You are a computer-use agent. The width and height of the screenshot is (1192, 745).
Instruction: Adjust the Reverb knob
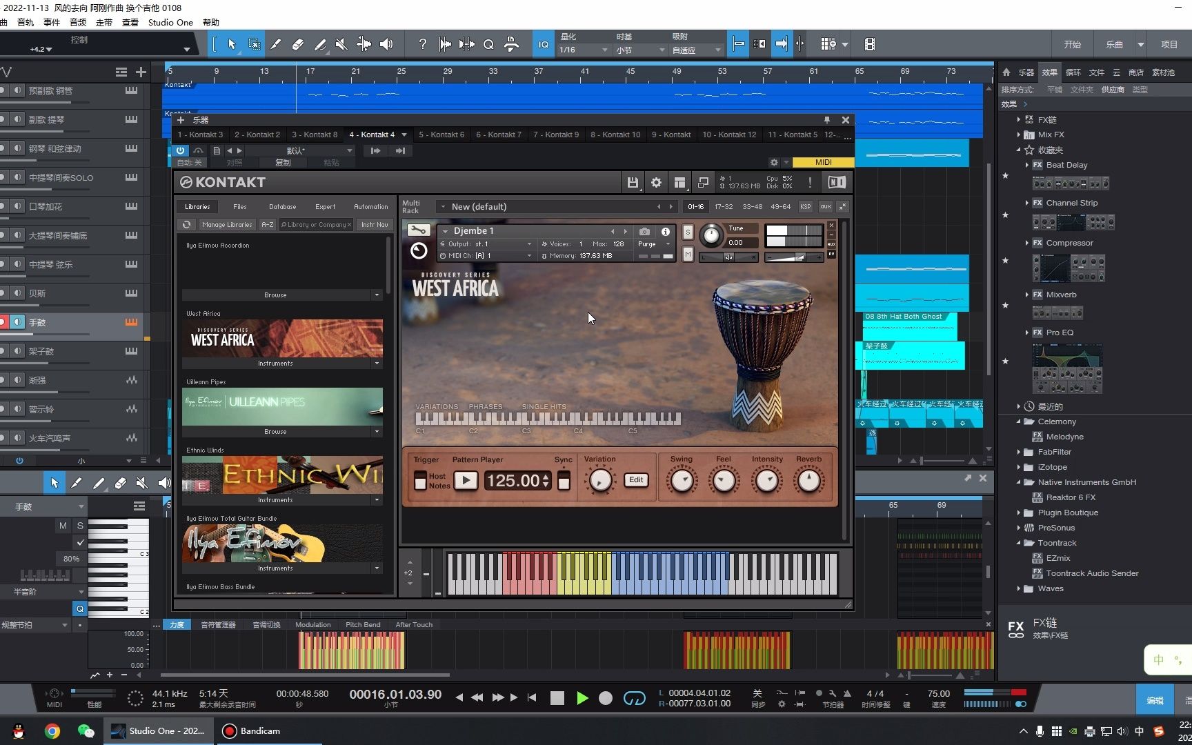(808, 481)
